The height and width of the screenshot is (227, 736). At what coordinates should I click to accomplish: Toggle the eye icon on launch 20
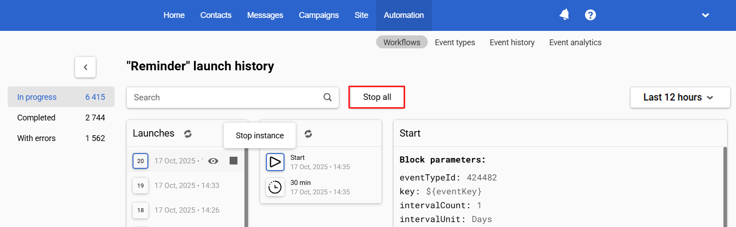[x=213, y=161]
